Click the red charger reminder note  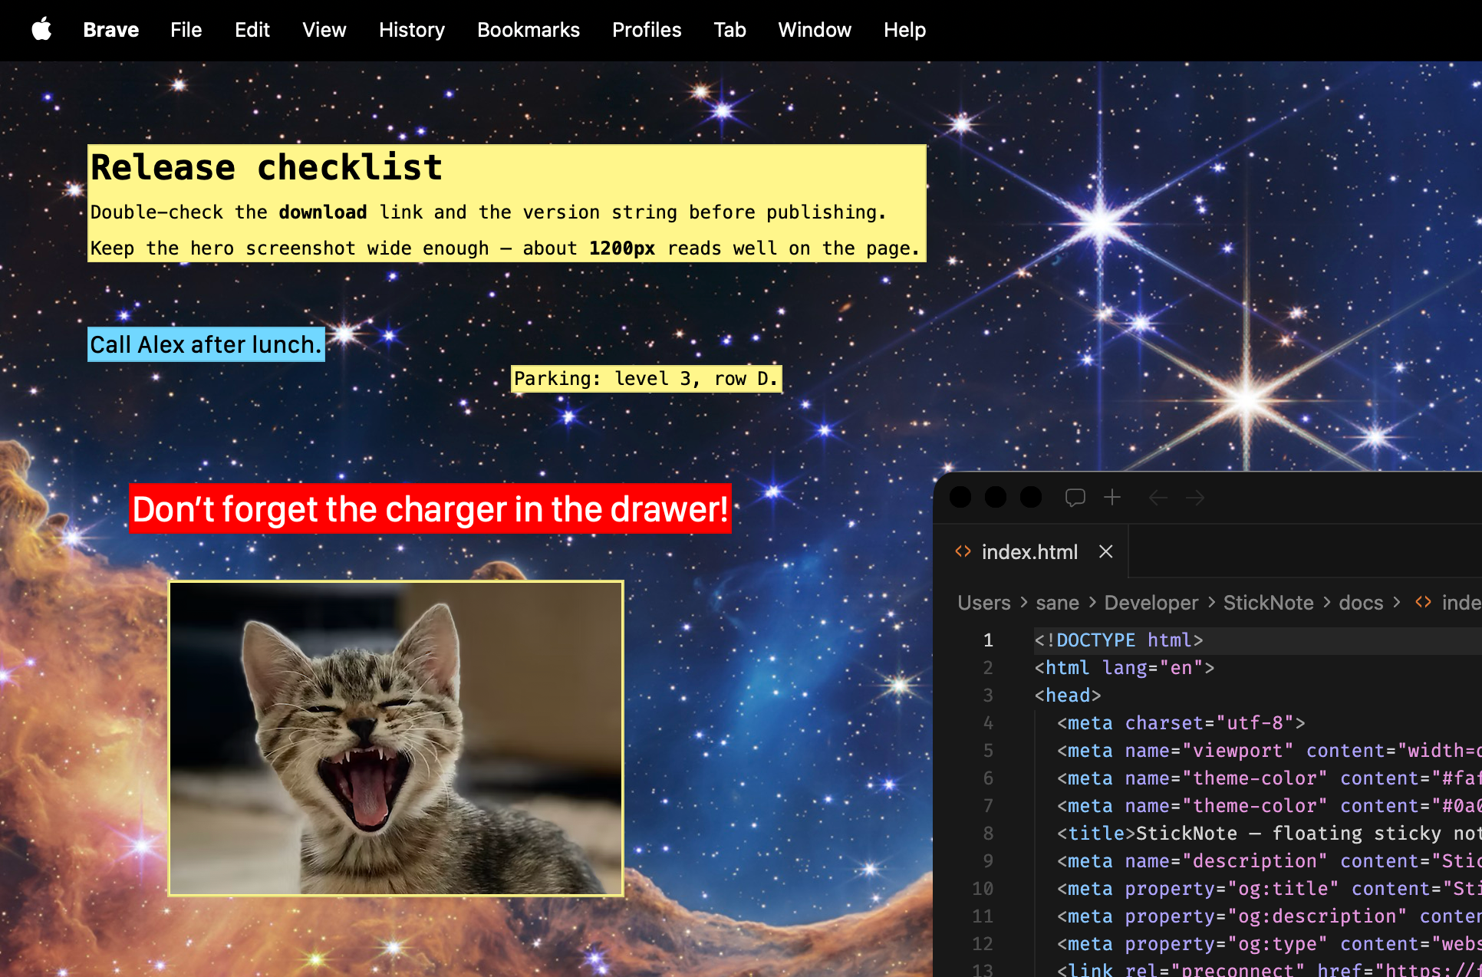click(430, 508)
